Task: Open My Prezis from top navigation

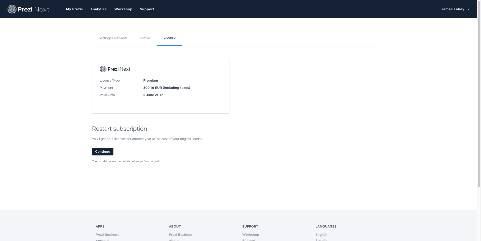Action: (x=74, y=9)
